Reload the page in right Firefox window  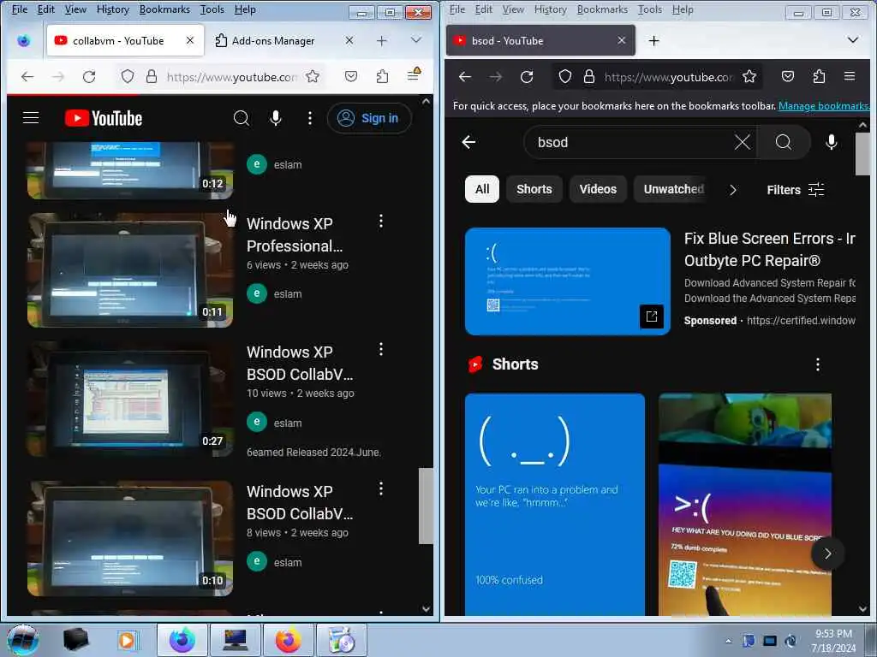coord(527,76)
